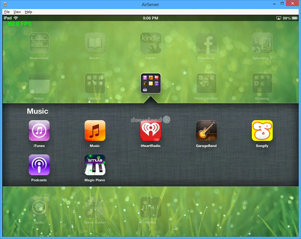Click the Music folder title text
Screen dimensions: 301x239
click(x=38, y=111)
